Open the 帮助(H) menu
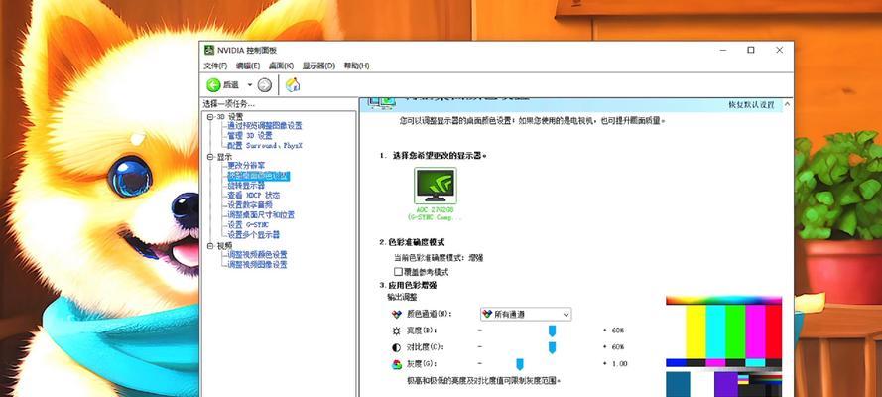 356,66
